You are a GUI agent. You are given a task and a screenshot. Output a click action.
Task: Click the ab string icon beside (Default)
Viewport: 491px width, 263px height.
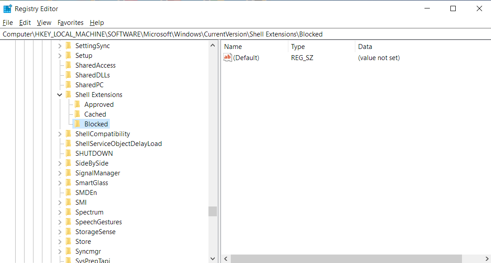click(227, 57)
